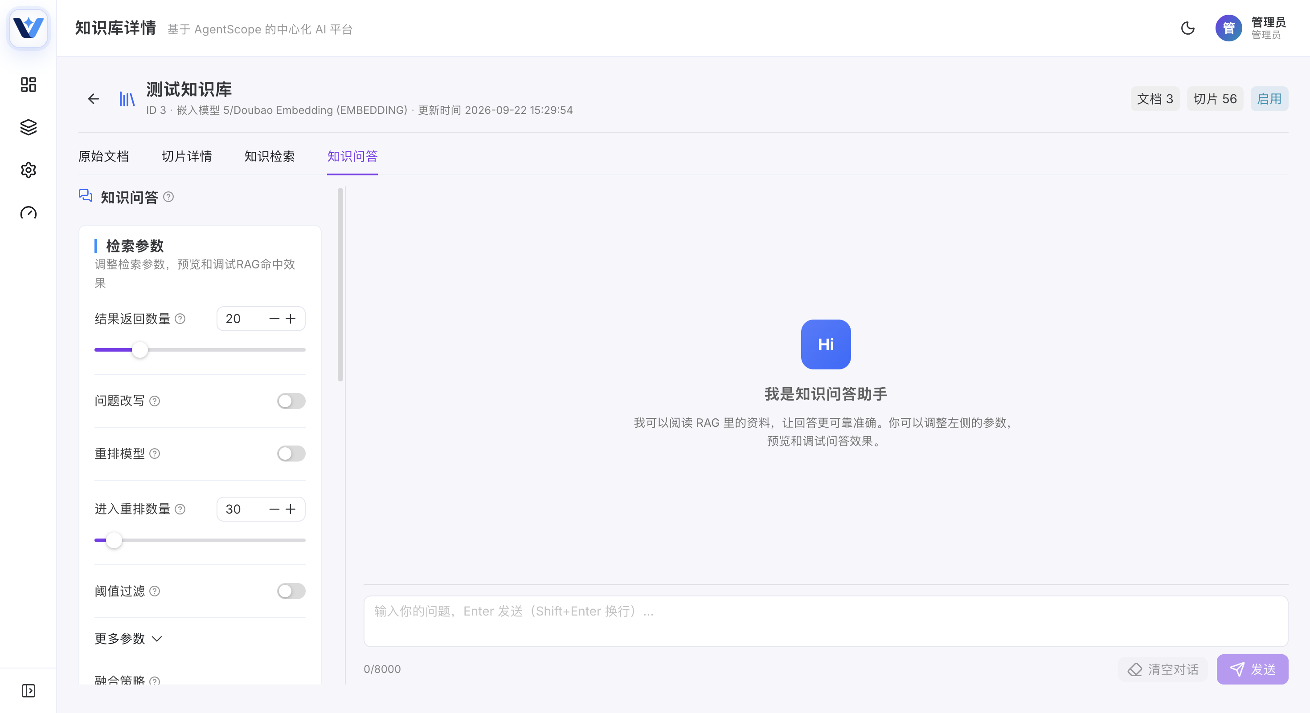Click help icon next to 进入重排数量
Screen dimensions: 1310x713
180,509
